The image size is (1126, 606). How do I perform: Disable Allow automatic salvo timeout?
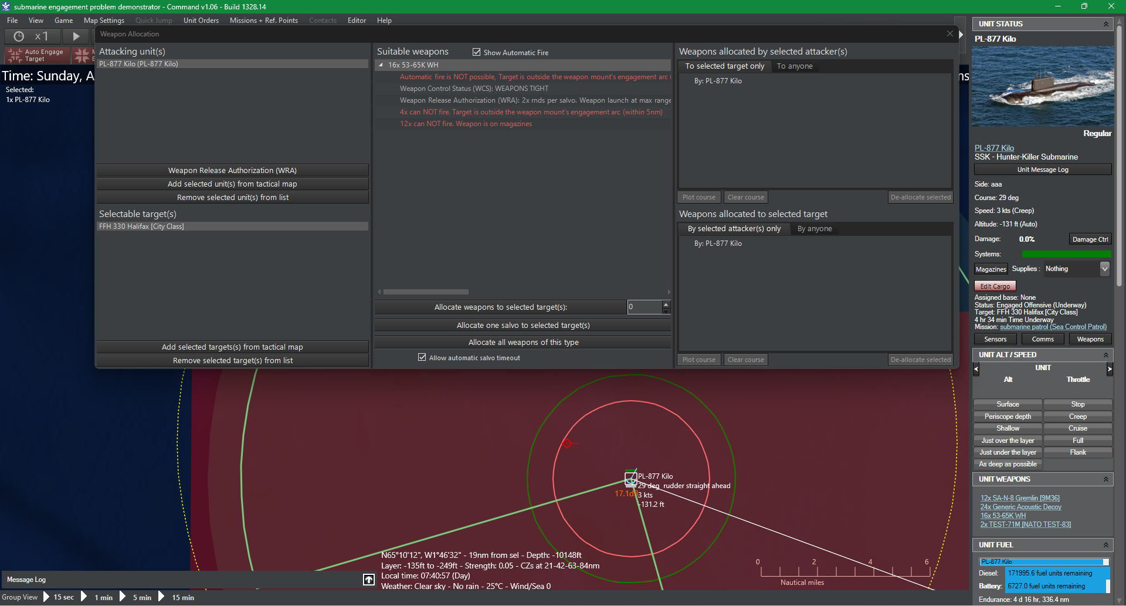(421, 357)
